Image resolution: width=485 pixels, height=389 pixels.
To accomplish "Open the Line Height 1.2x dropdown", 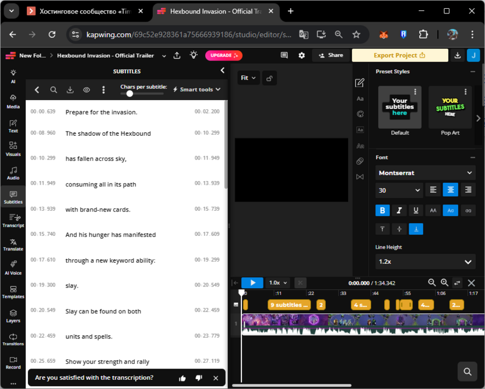I will [x=425, y=261].
